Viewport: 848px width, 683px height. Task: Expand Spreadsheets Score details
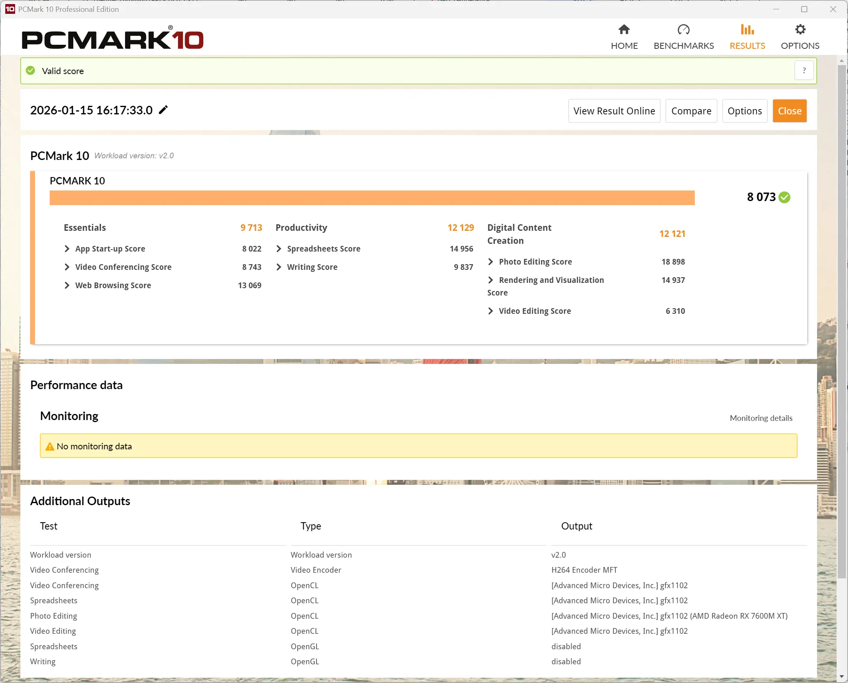point(279,249)
